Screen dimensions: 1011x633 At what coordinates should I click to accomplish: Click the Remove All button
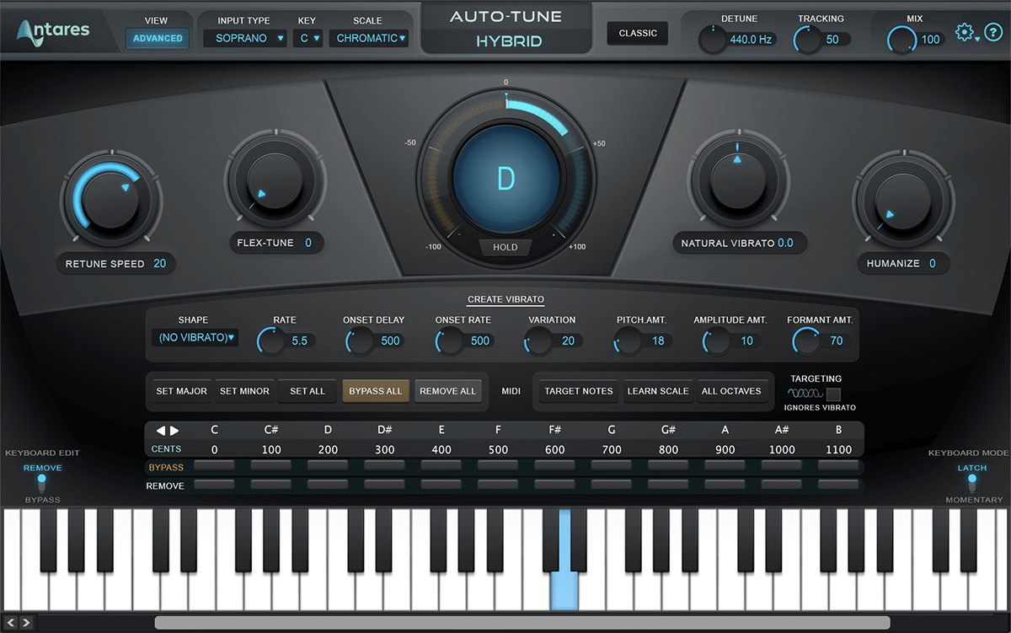click(448, 391)
